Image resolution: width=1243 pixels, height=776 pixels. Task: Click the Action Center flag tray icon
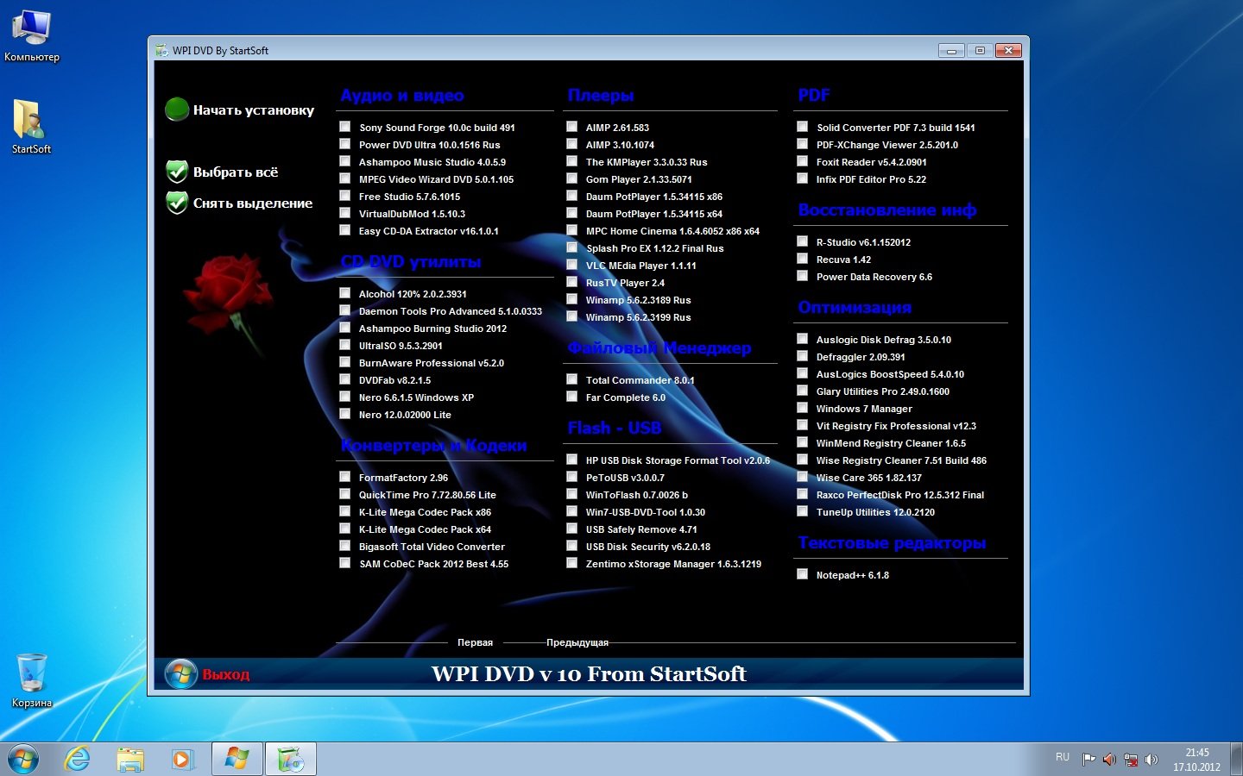point(1088,760)
